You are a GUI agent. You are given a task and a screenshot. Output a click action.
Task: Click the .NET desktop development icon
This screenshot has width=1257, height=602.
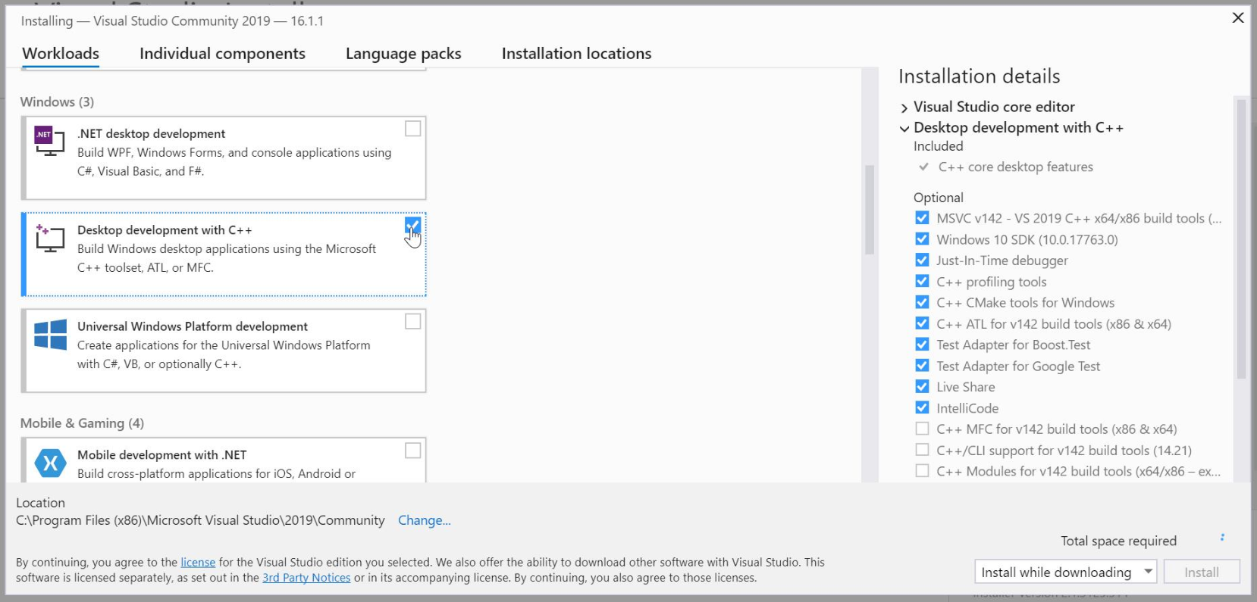click(50, 141)
